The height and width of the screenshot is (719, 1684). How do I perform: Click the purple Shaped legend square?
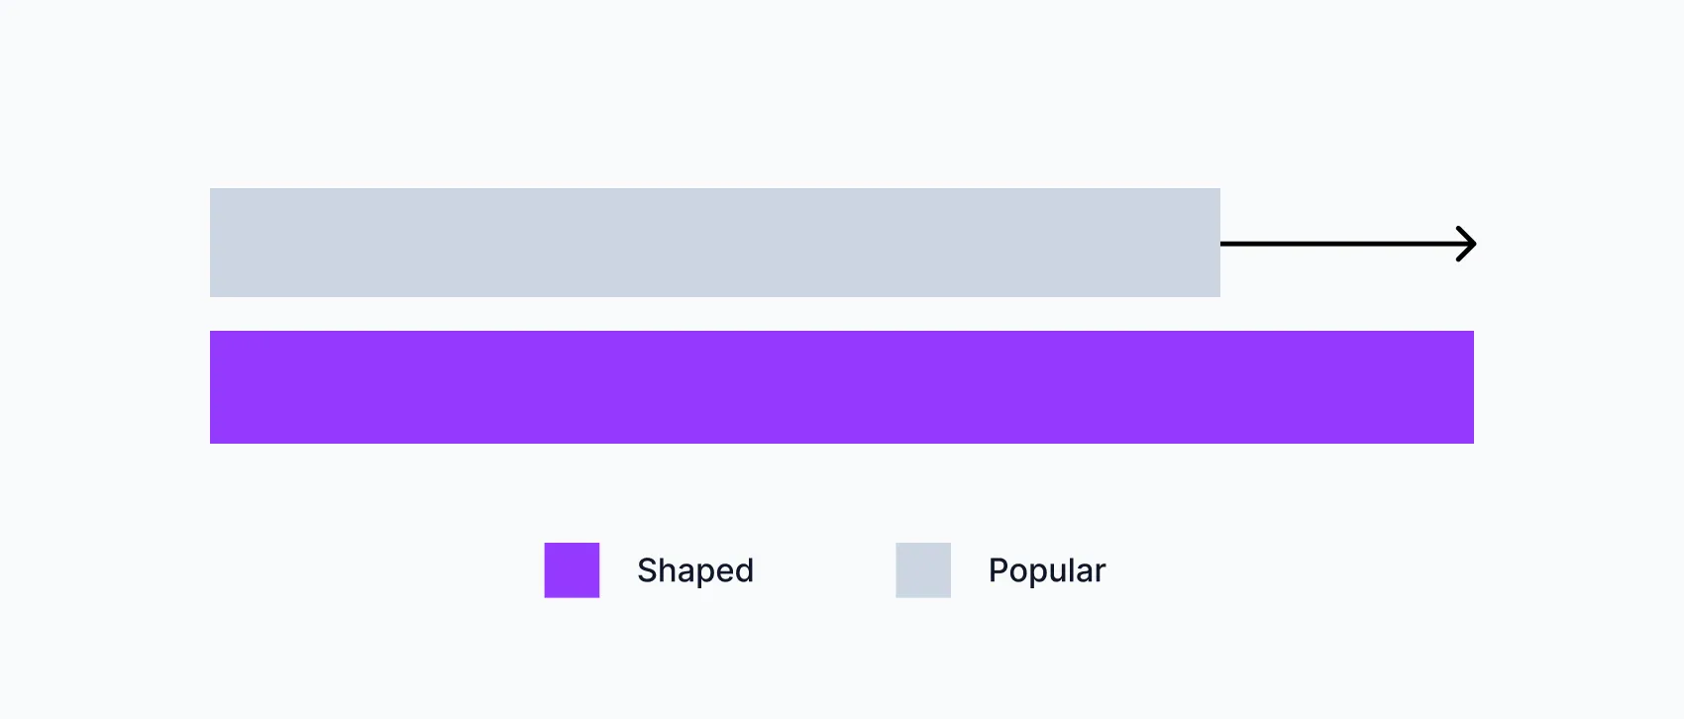[x=572, y=570]
